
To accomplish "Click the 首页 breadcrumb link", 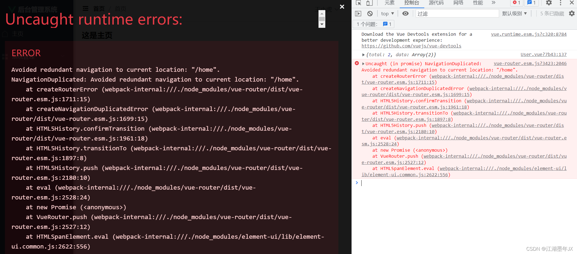I will [x=99, y=9].
